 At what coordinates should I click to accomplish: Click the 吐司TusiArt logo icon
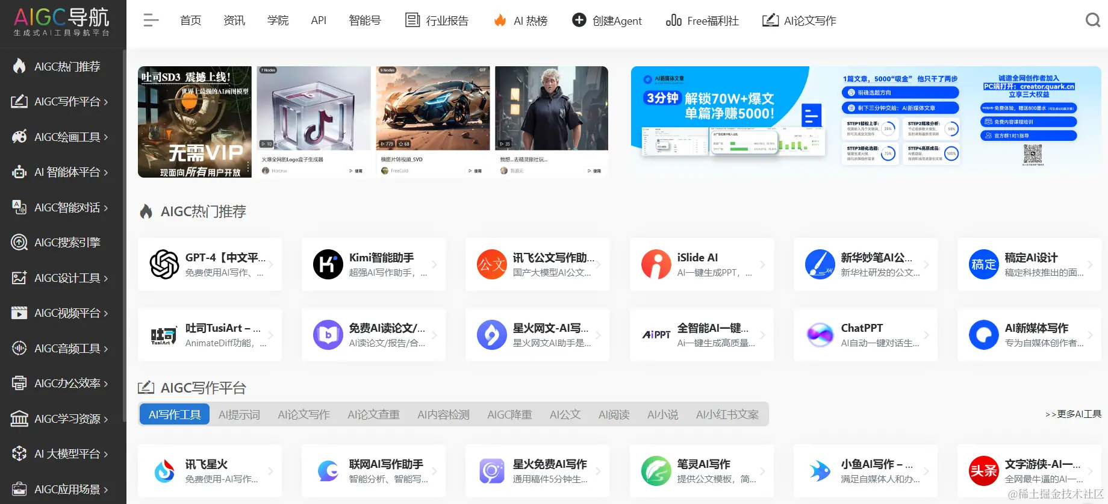point(164,335)
